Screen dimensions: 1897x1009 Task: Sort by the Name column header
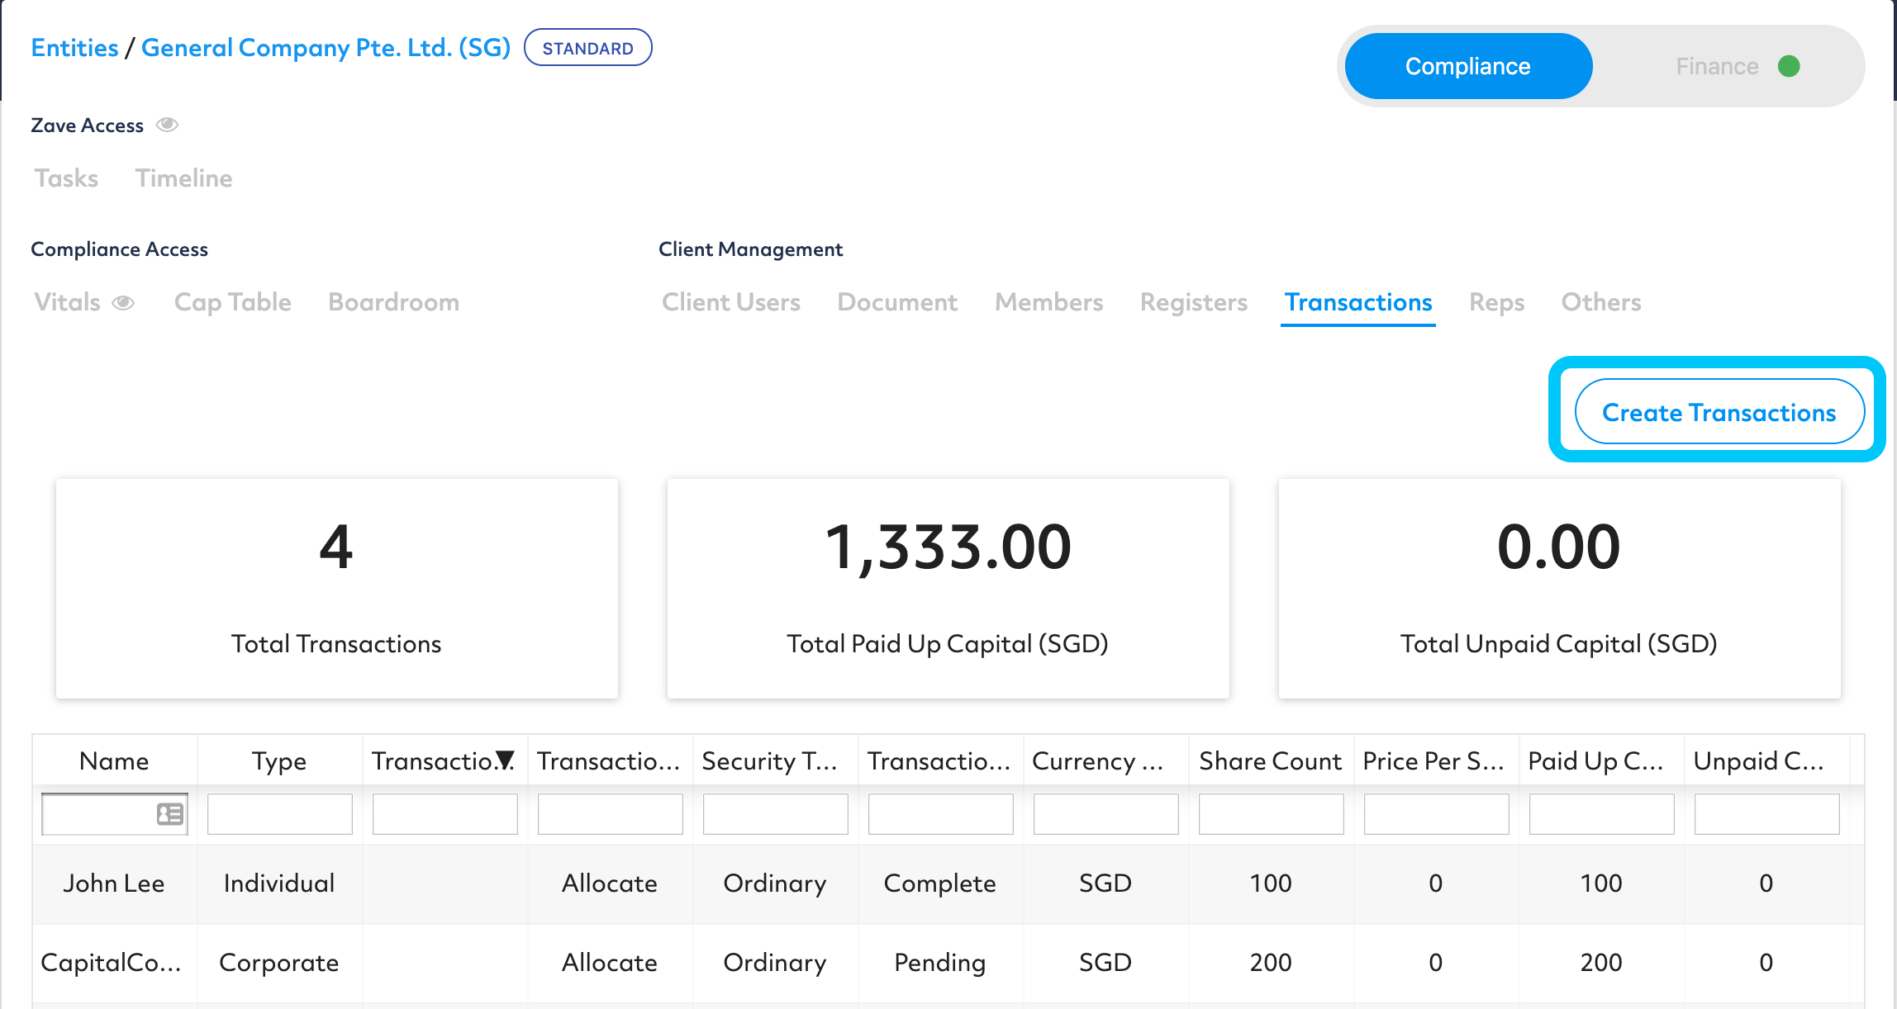coord(114,760)
